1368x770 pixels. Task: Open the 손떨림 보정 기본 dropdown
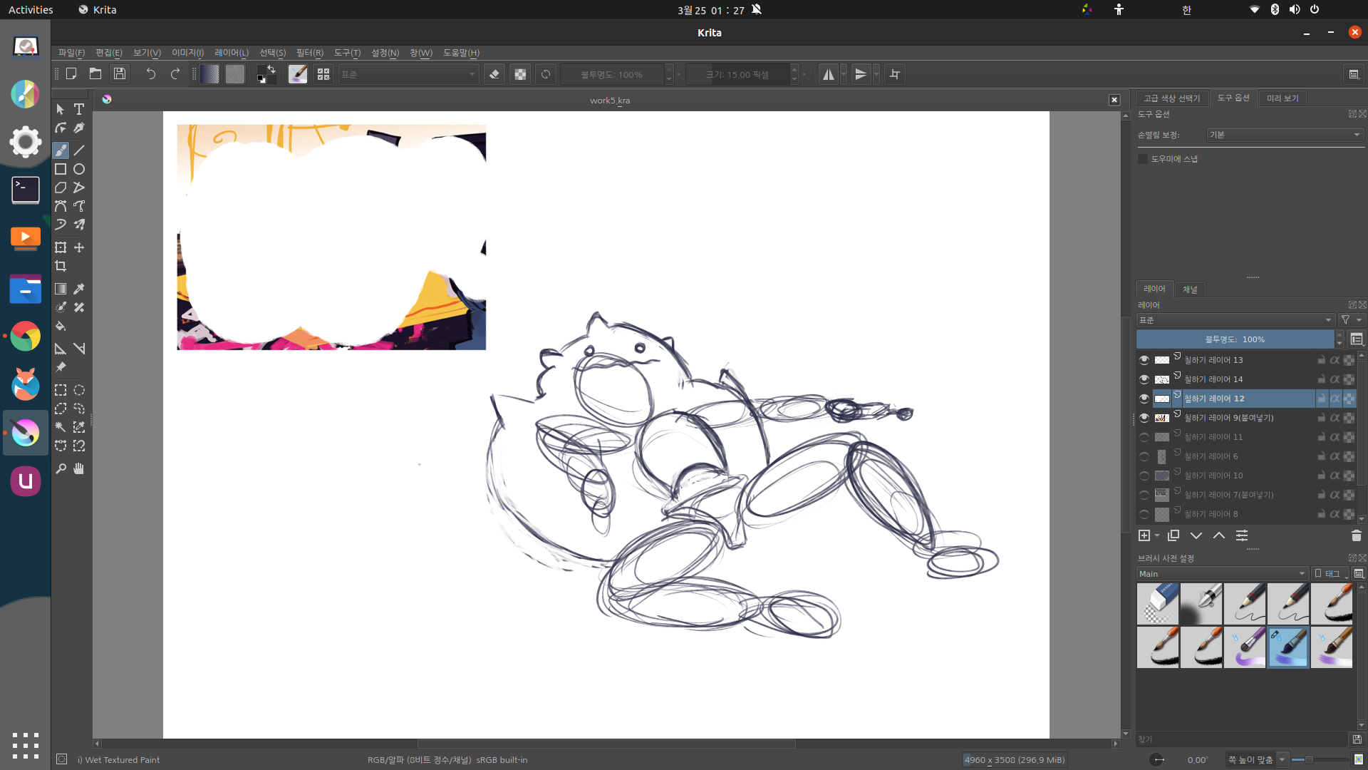[1285, 135]
